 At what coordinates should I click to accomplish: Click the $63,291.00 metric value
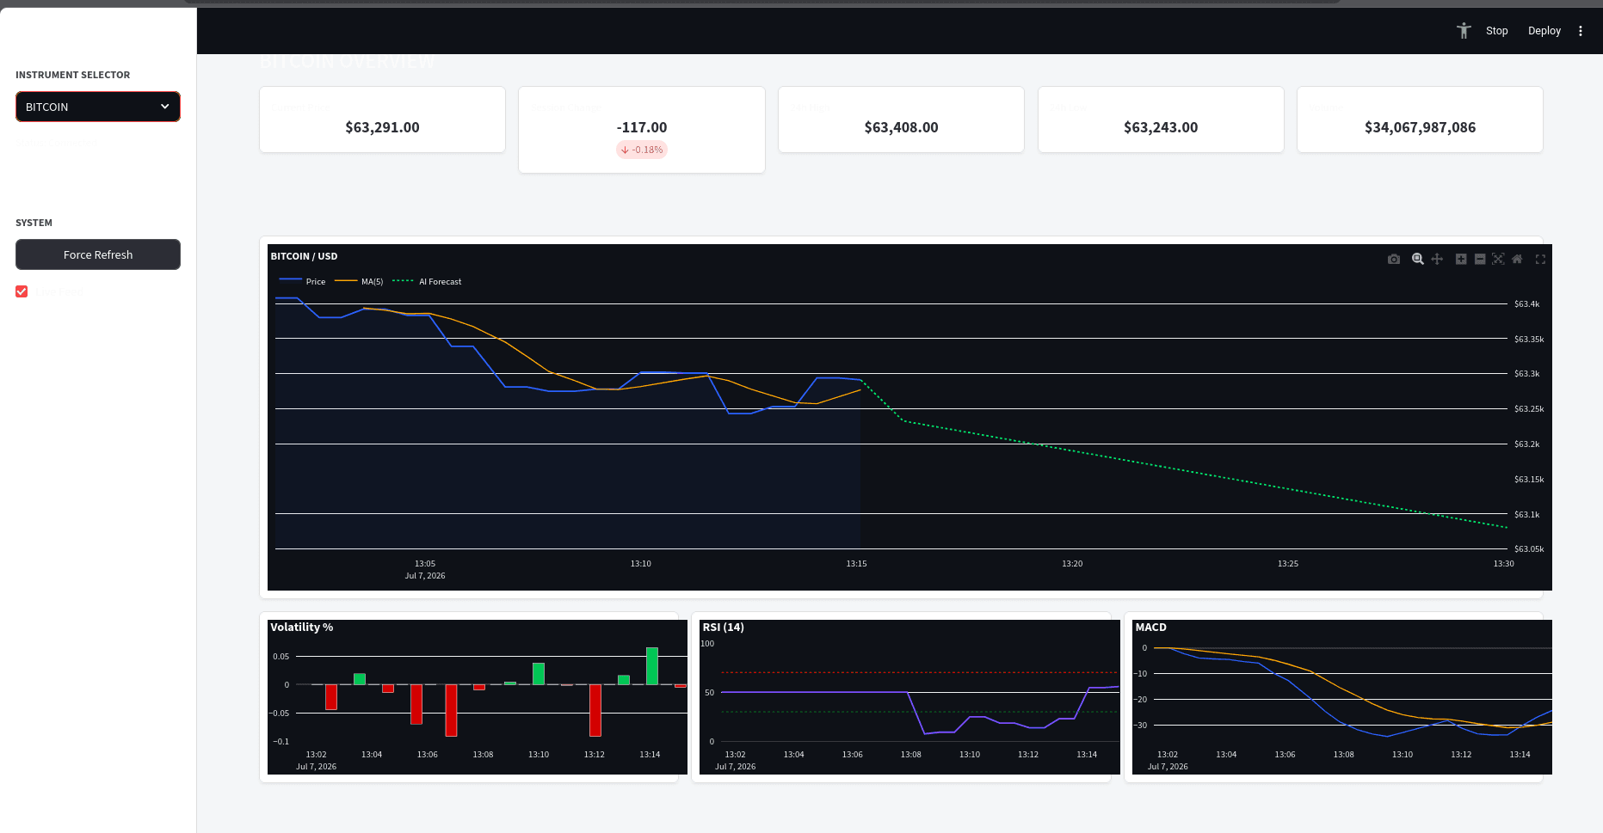[382, 127]
